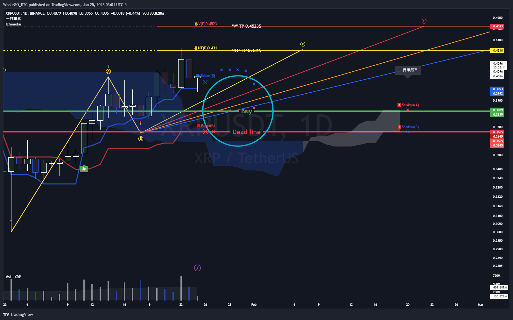Click the yellow circled B wave marker
This screenshot has height=320, width=513.
141,139
